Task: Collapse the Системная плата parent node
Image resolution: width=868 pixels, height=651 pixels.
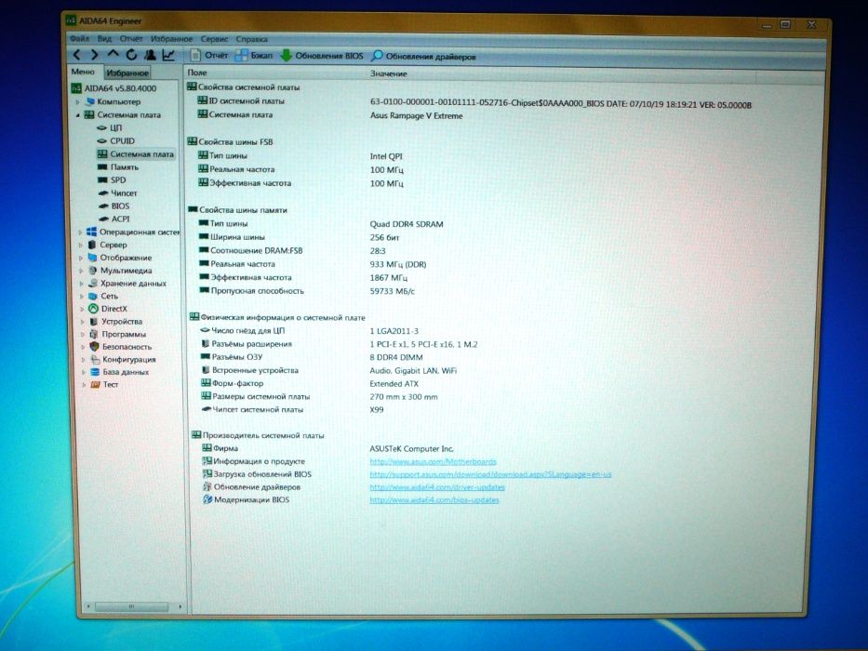Action: tap(77, 115)
